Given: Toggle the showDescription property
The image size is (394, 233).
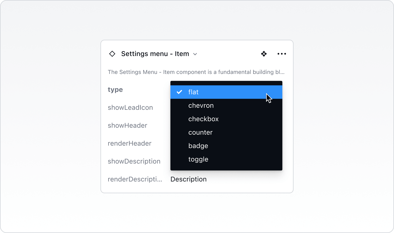Looking at the screenshot, I should coord(134,161).
